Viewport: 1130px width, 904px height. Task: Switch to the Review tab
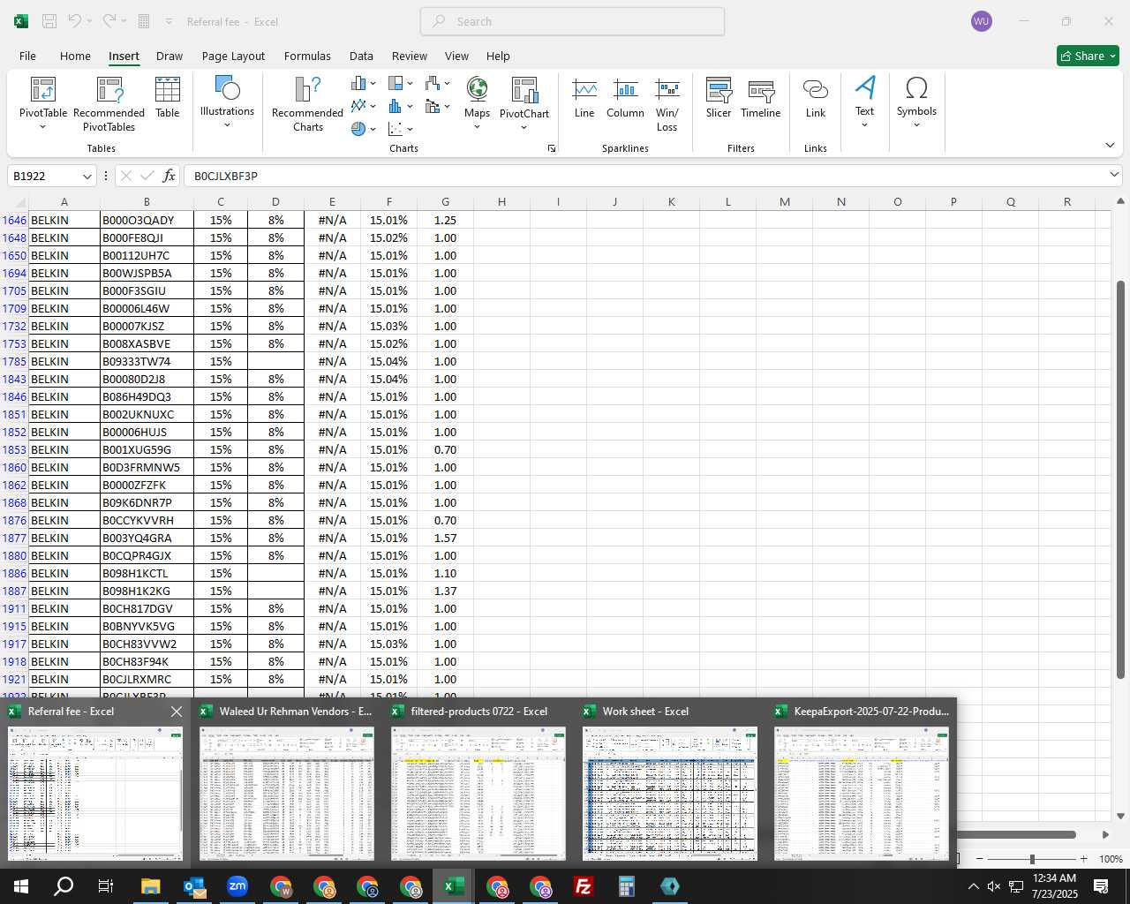click(410, 56)
